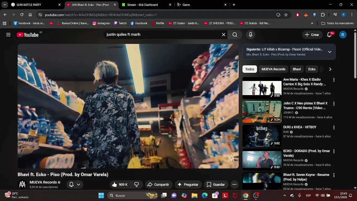Open the account avatar R on YouTube
Image resolution: width=357 pixels, height=201 pixels.
point(343,35)
